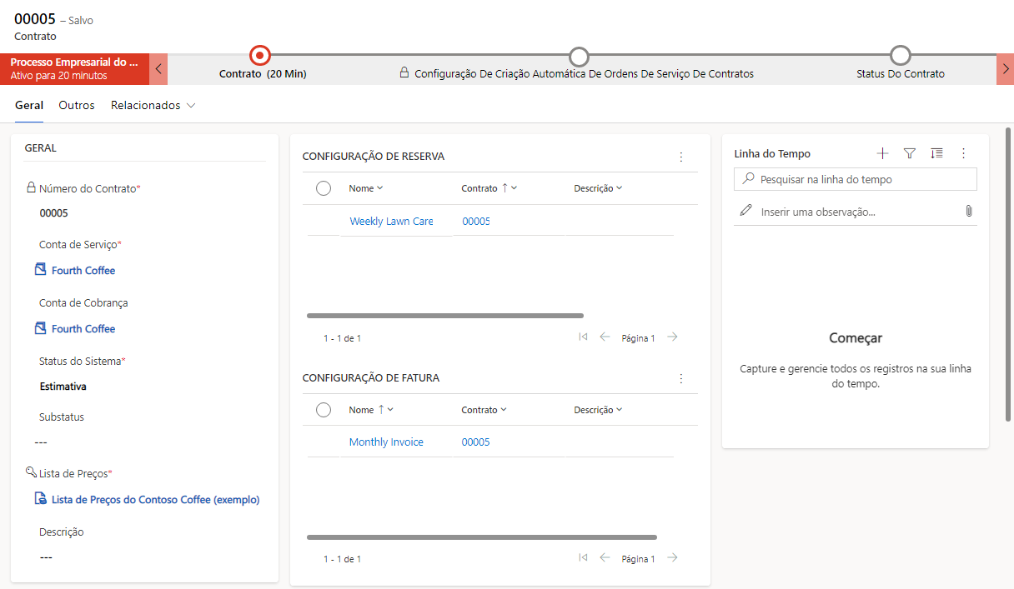
Task: Open the Weekly Lawn Care record link
Action: pos(391,222)
